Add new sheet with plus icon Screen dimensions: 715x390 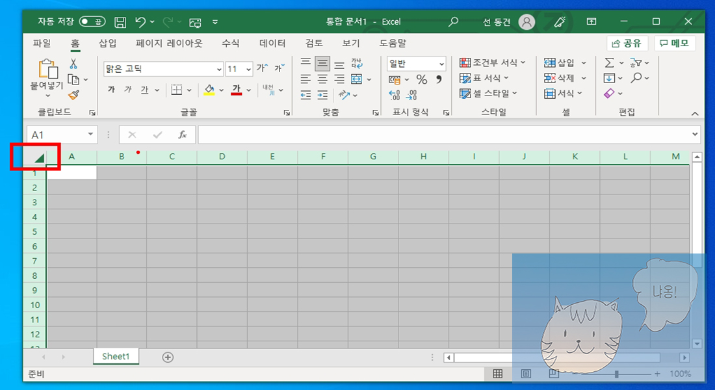(x=168, y=357)
